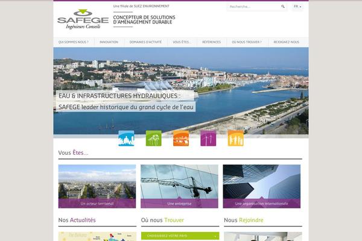Click the photo thumbnail under Nous Rejoindre
The image size is (362, 241).
coord(263,236)
